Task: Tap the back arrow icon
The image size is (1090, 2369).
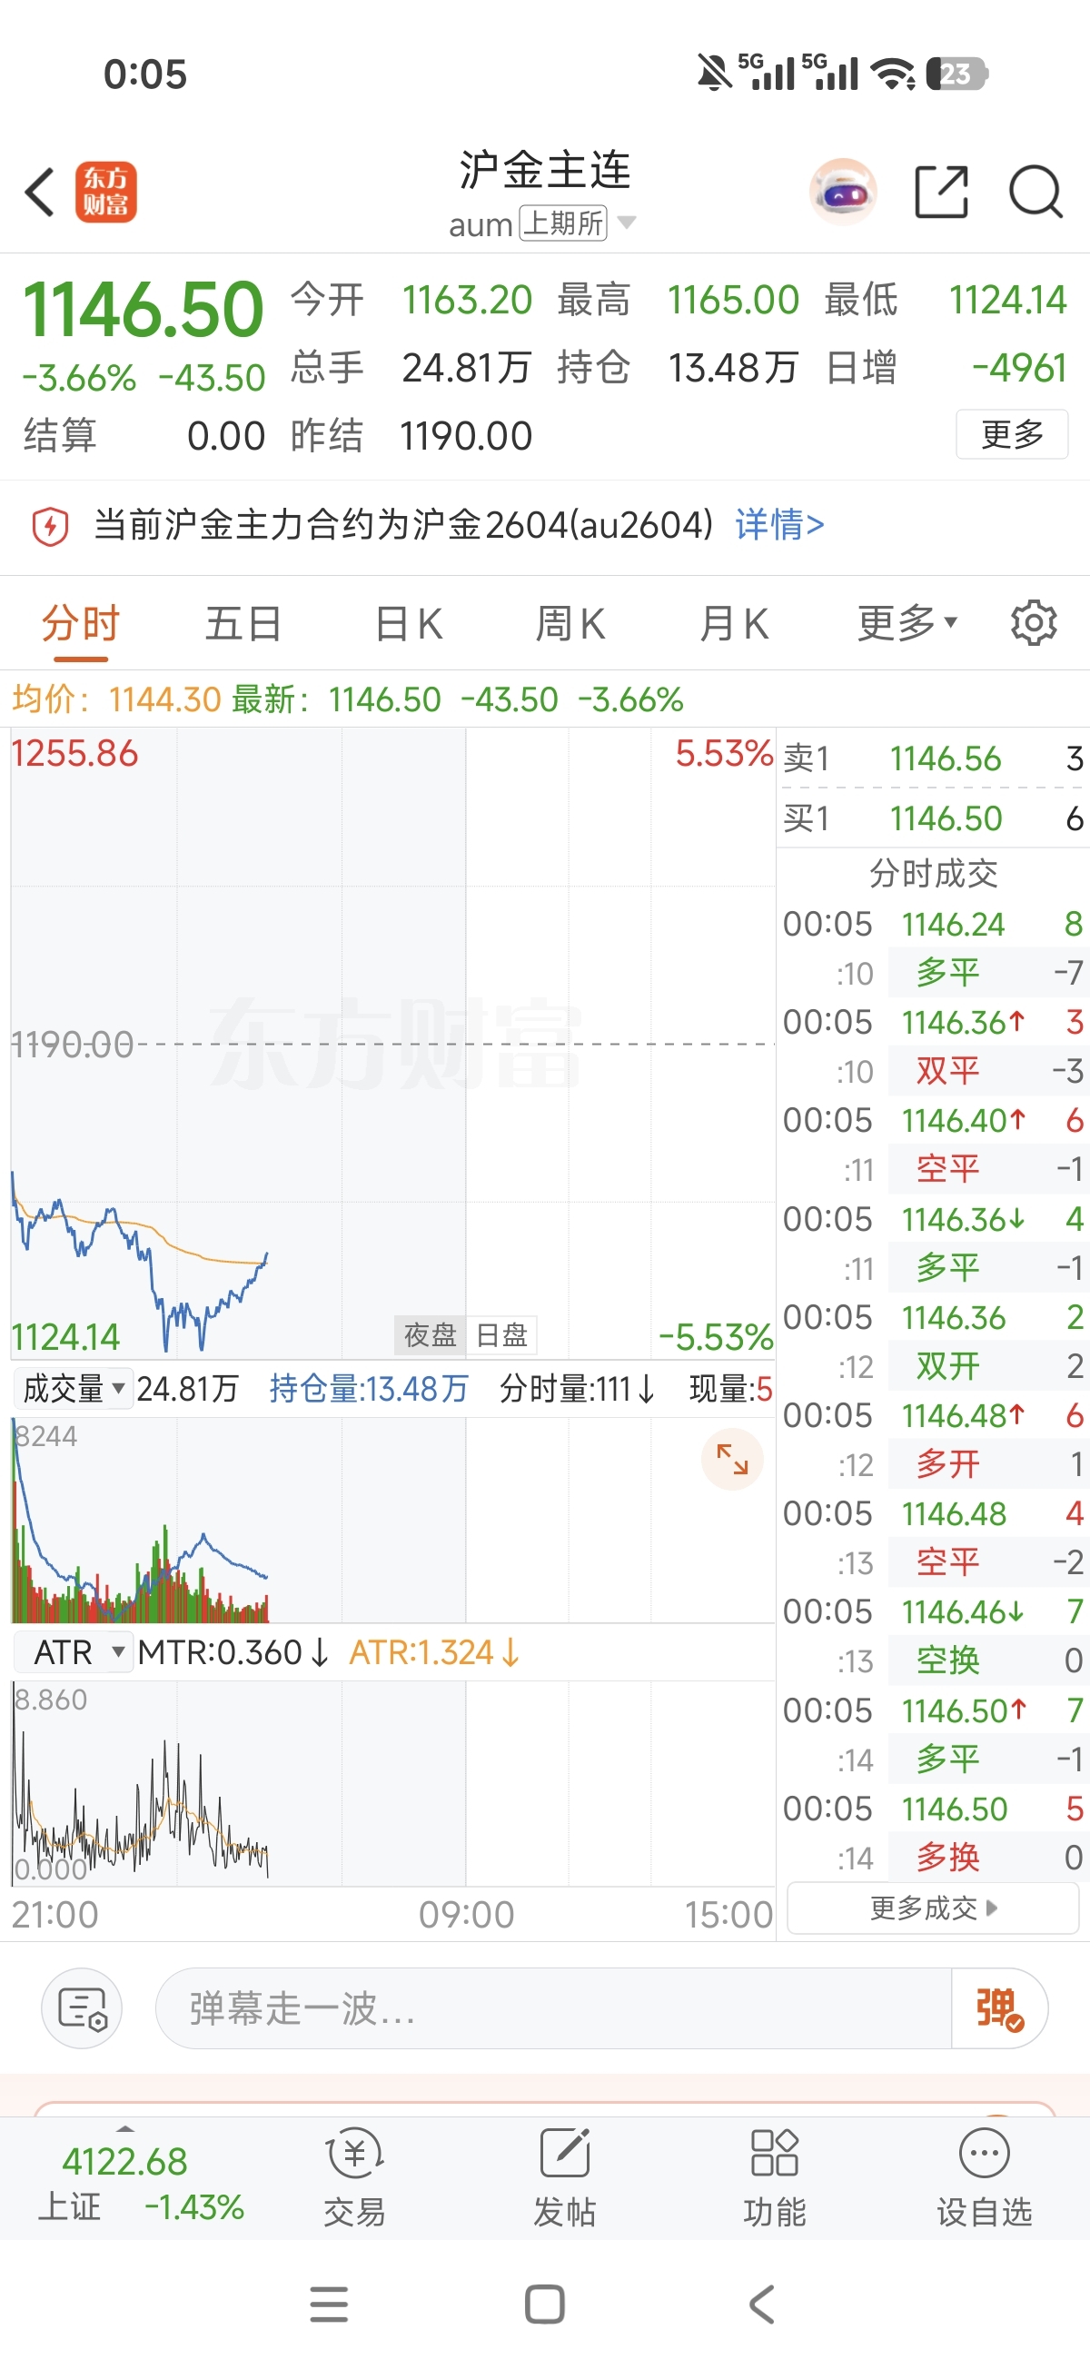Action: pyautogui.click(x=41, y=193)
